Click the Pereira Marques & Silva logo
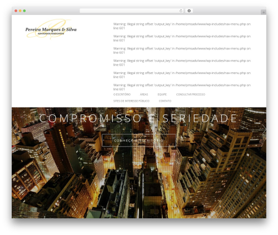This screenshot has width=278, height=235. point(51,29)
